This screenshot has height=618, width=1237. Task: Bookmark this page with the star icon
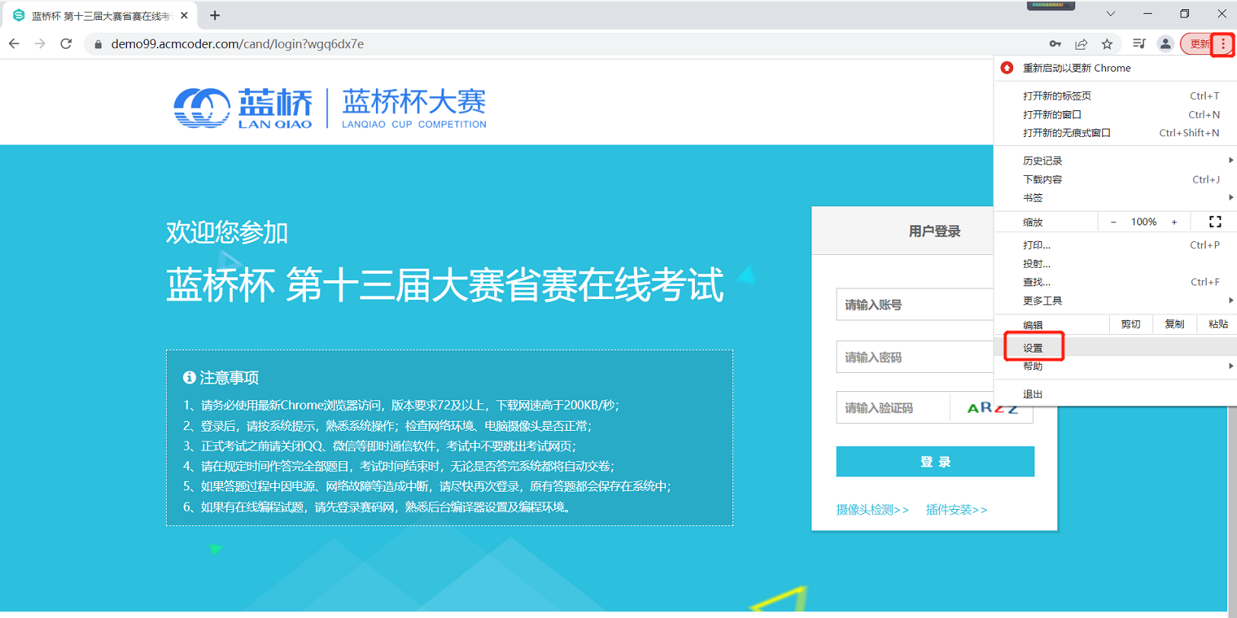click(1107, 44)
